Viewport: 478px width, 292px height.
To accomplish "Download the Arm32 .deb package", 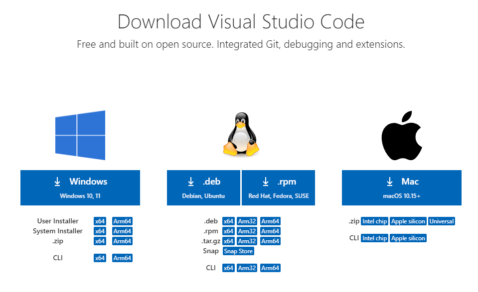I will (x=247, y=221).
